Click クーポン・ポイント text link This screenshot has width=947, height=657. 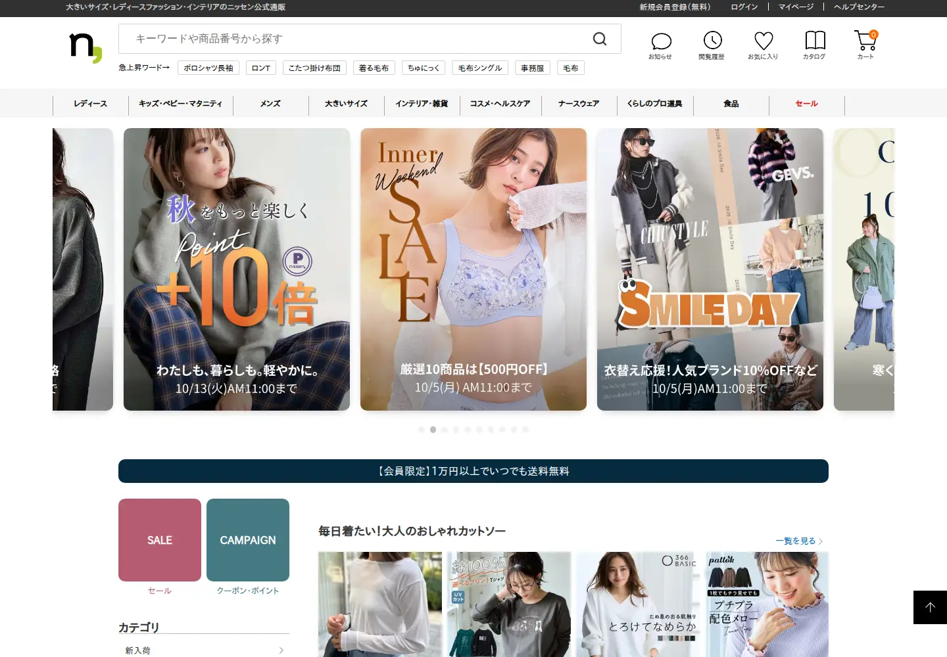pos(248,591)
